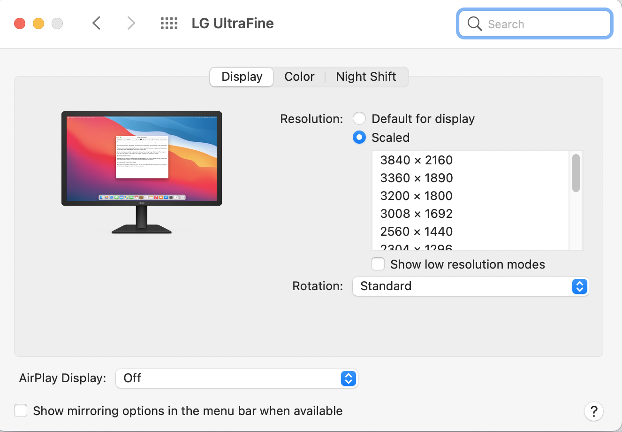Show all preferences grid icon
The width and height of the screenshot is (622, 432).
169,23
